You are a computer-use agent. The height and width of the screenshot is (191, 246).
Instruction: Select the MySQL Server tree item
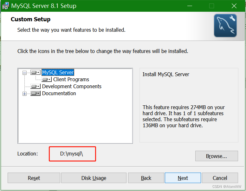point(58,72)
